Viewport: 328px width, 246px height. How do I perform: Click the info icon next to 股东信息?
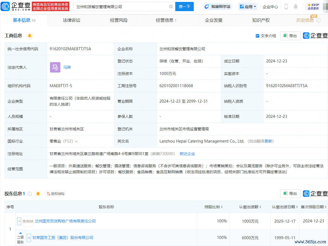[30, 194]
